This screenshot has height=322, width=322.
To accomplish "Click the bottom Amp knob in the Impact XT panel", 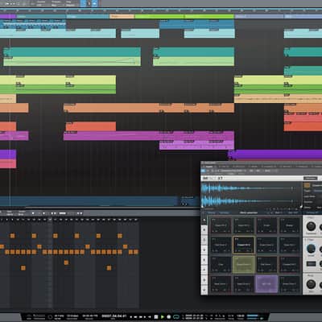I will (311, 283).
